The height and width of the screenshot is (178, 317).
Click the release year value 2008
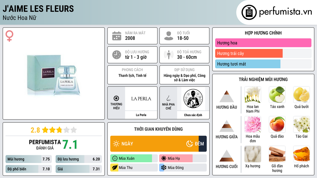pos(130,38)
